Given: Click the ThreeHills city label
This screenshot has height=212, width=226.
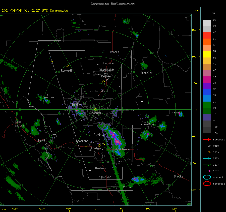Looking at the screenshot, I should click(126, 110).
